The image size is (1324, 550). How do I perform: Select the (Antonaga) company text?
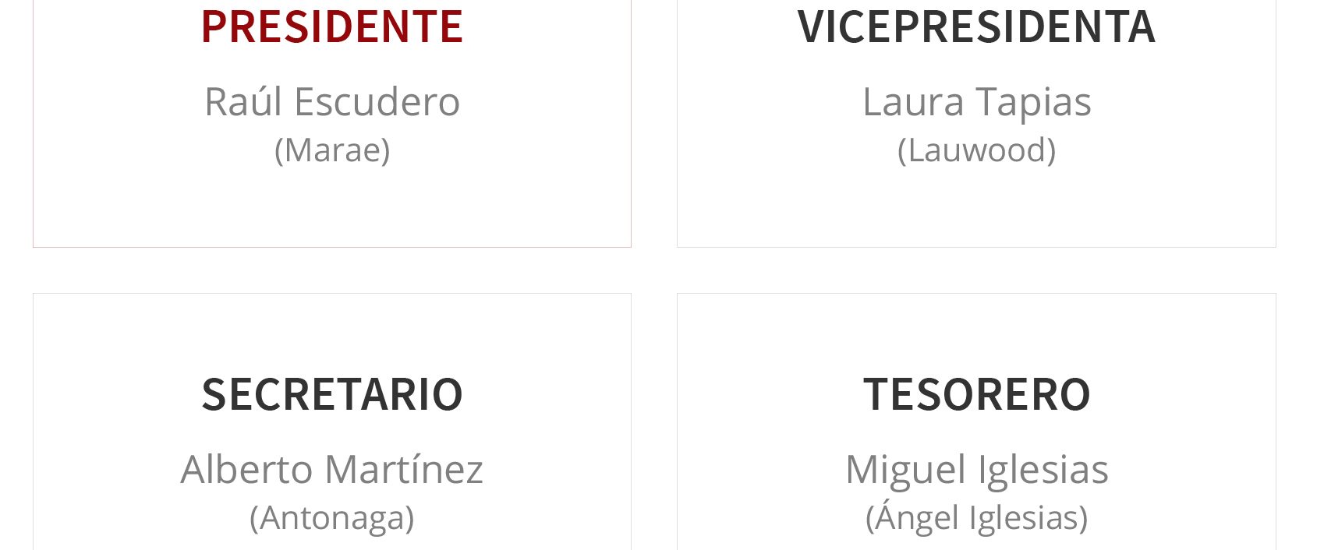pyautogui.click(x=332, y=517)
